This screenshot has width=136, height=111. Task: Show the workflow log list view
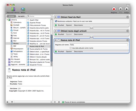[x=55, y=102]
